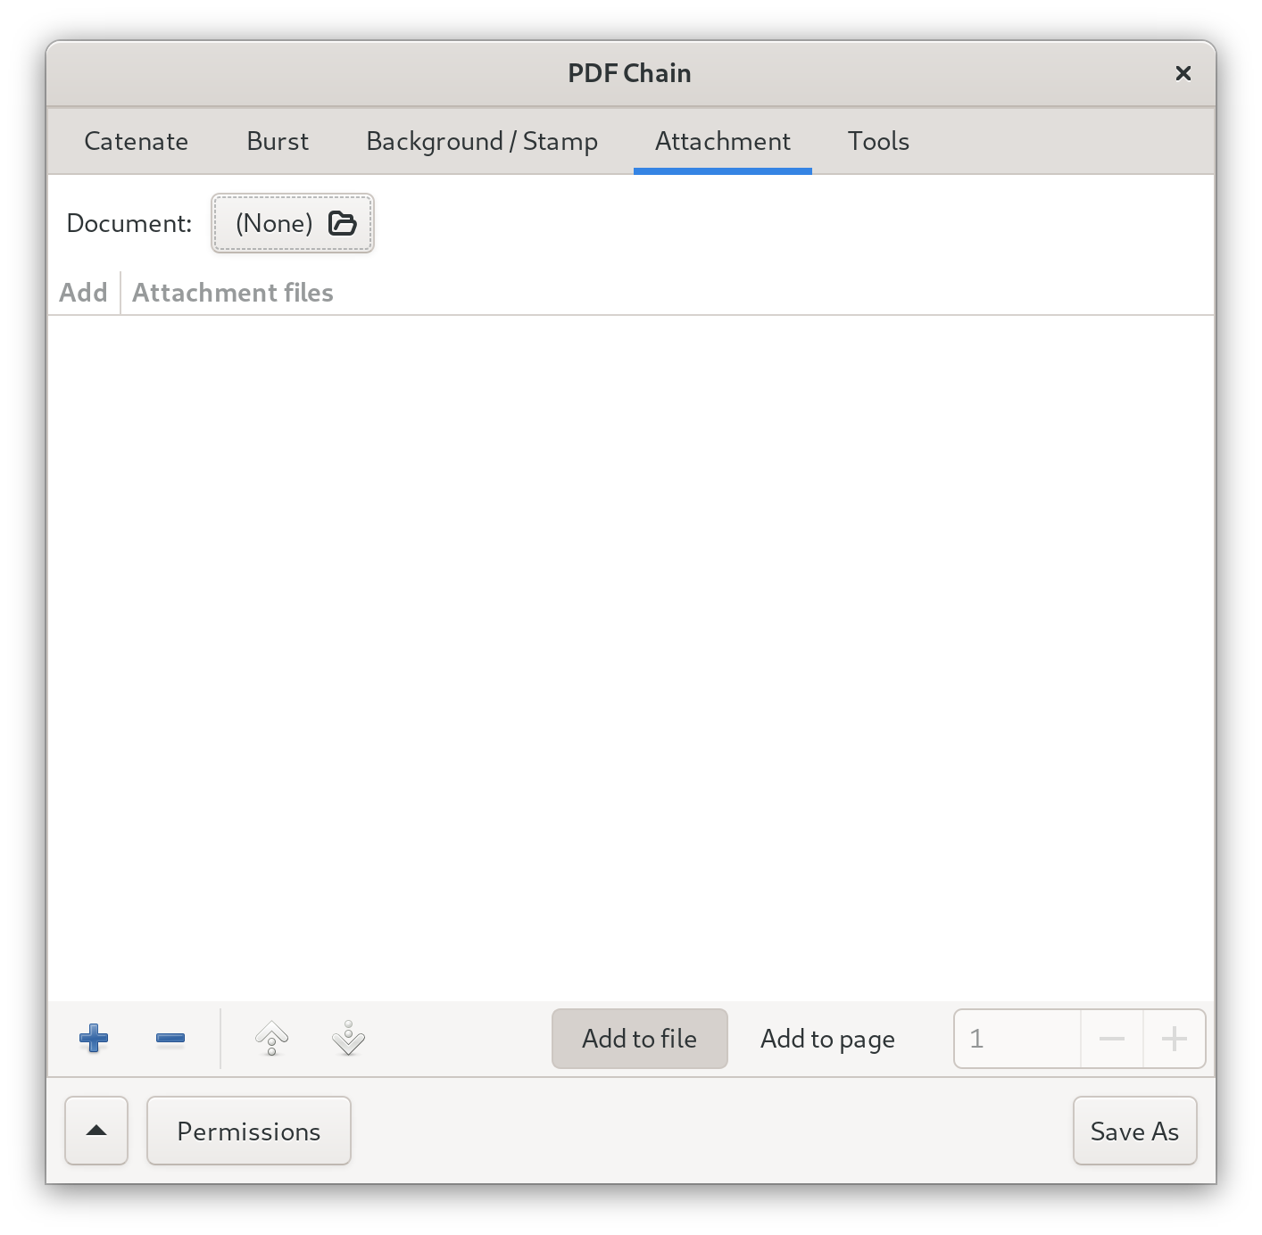
Task: Select the Add to page toggle
Action: click(x=828, y=1039)
